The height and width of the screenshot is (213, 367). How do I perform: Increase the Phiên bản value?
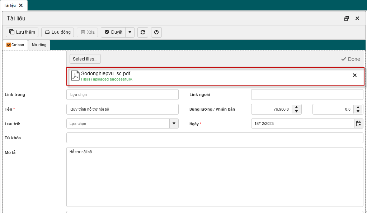point(358,107)
